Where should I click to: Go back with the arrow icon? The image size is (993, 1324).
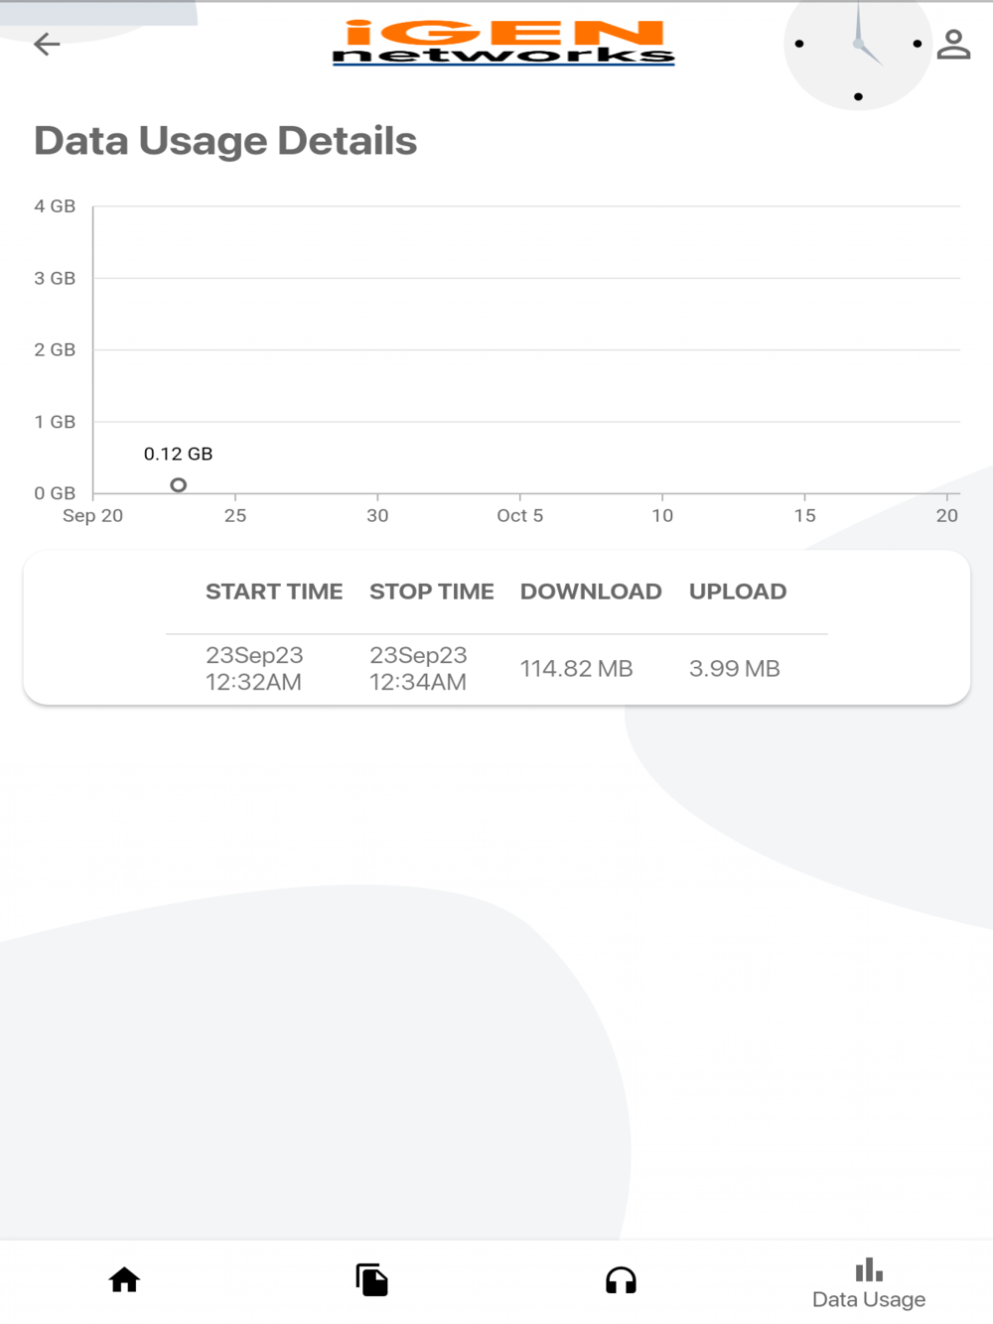click(47, 44)
